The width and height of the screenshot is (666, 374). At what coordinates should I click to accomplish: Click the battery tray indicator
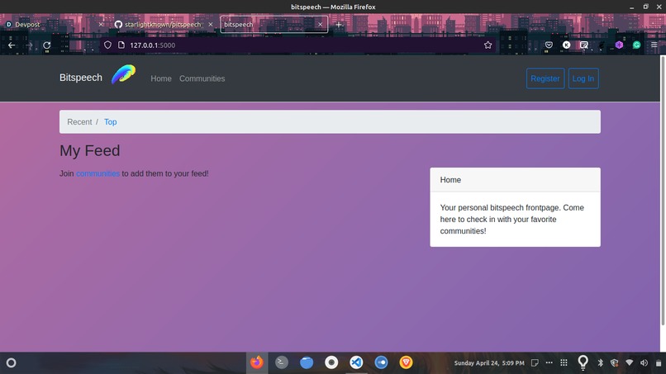point(659,363)
